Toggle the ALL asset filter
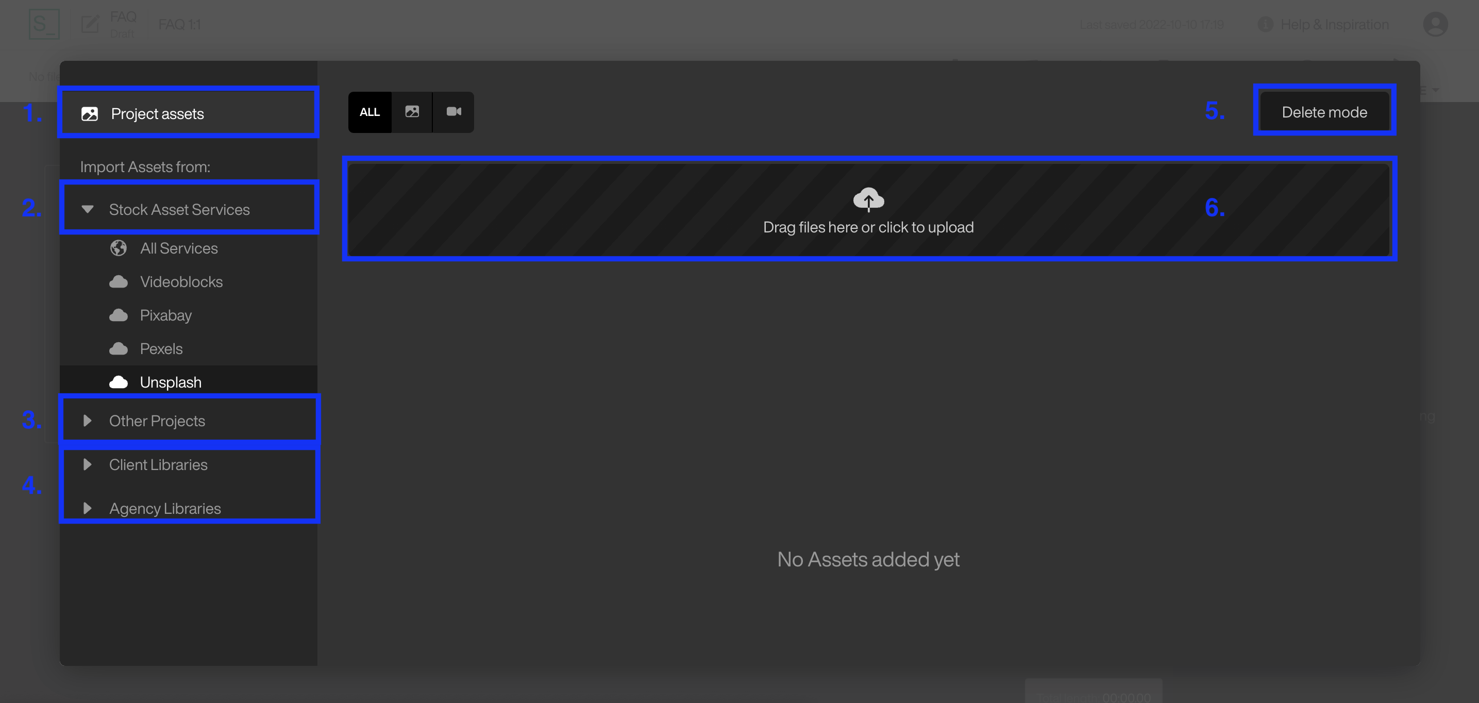This screenshot has height=703, width=1479. (x=370, y=112)
